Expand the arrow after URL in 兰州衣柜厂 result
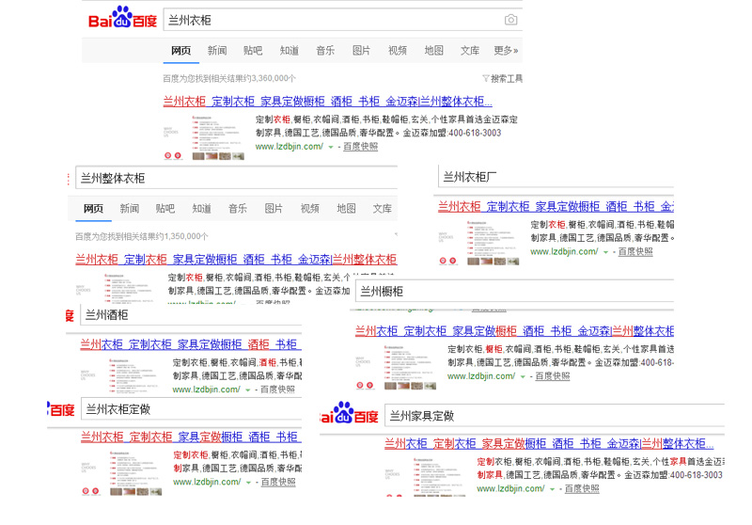The width and height of the screenshot is (752, 525). click(x=605, y=252)
